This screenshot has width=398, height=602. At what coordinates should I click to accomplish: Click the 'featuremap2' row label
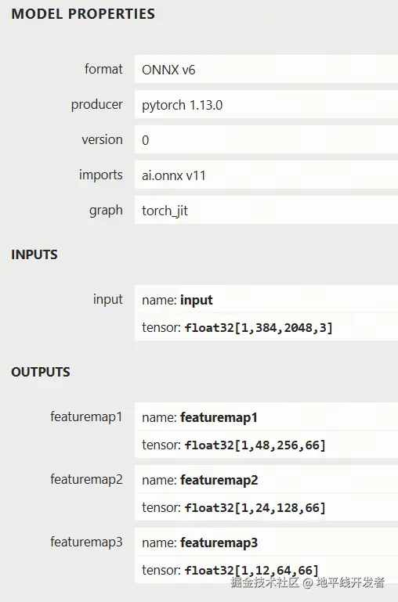86,479
